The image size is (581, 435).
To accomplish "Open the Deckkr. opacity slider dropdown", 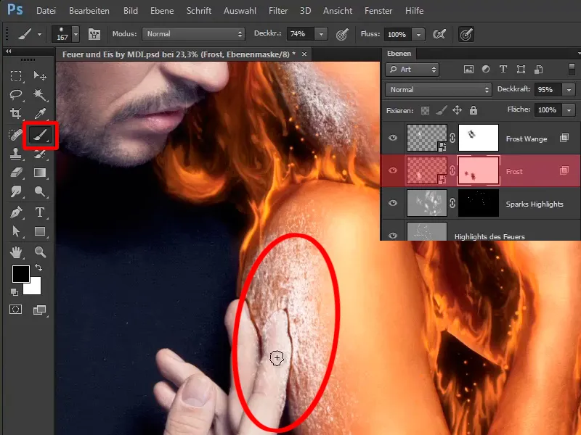I will coord(321,34).
